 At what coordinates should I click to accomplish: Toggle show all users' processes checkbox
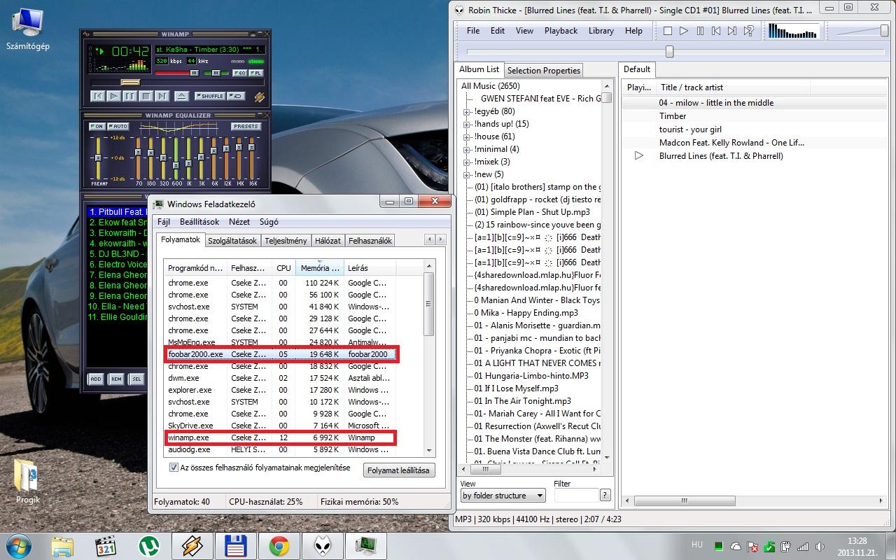[174, 468]
